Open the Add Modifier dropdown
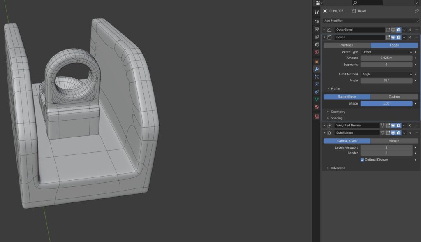 (370, 20)
